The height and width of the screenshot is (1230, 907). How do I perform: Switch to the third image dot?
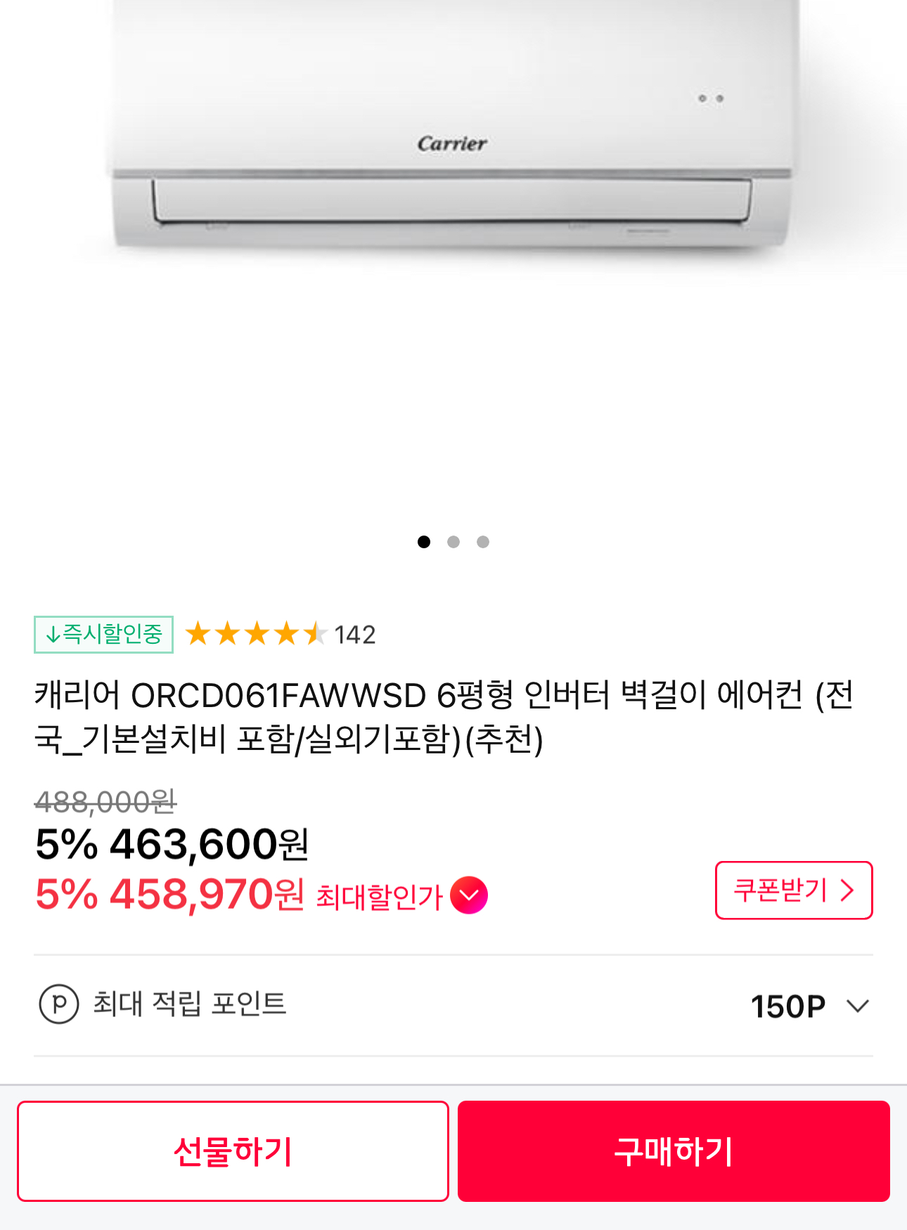(x=483, y=542)
